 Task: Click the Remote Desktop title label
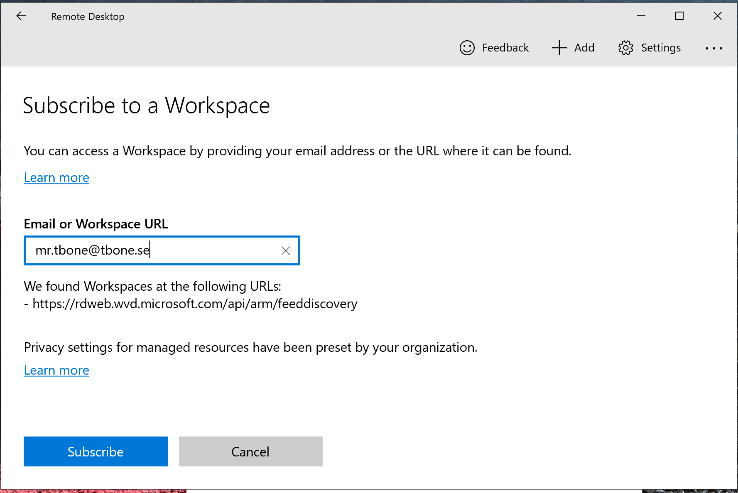pos(87,17)
